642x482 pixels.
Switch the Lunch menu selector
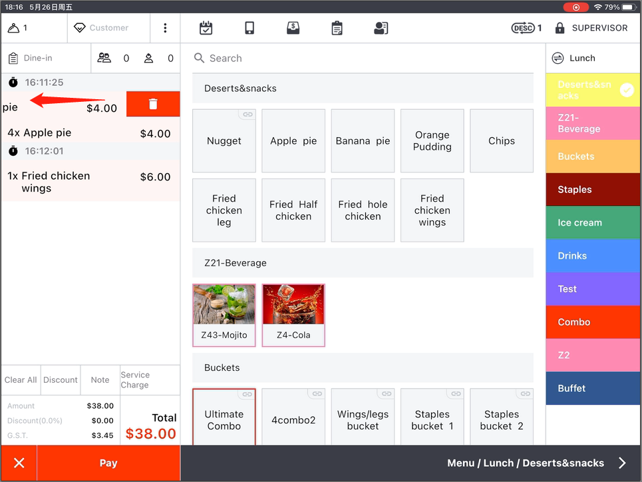click(x=593, y=58)
